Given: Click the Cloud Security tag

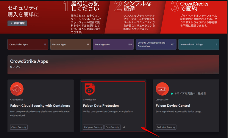Looking at the screenshot, I should pos(19,127).
